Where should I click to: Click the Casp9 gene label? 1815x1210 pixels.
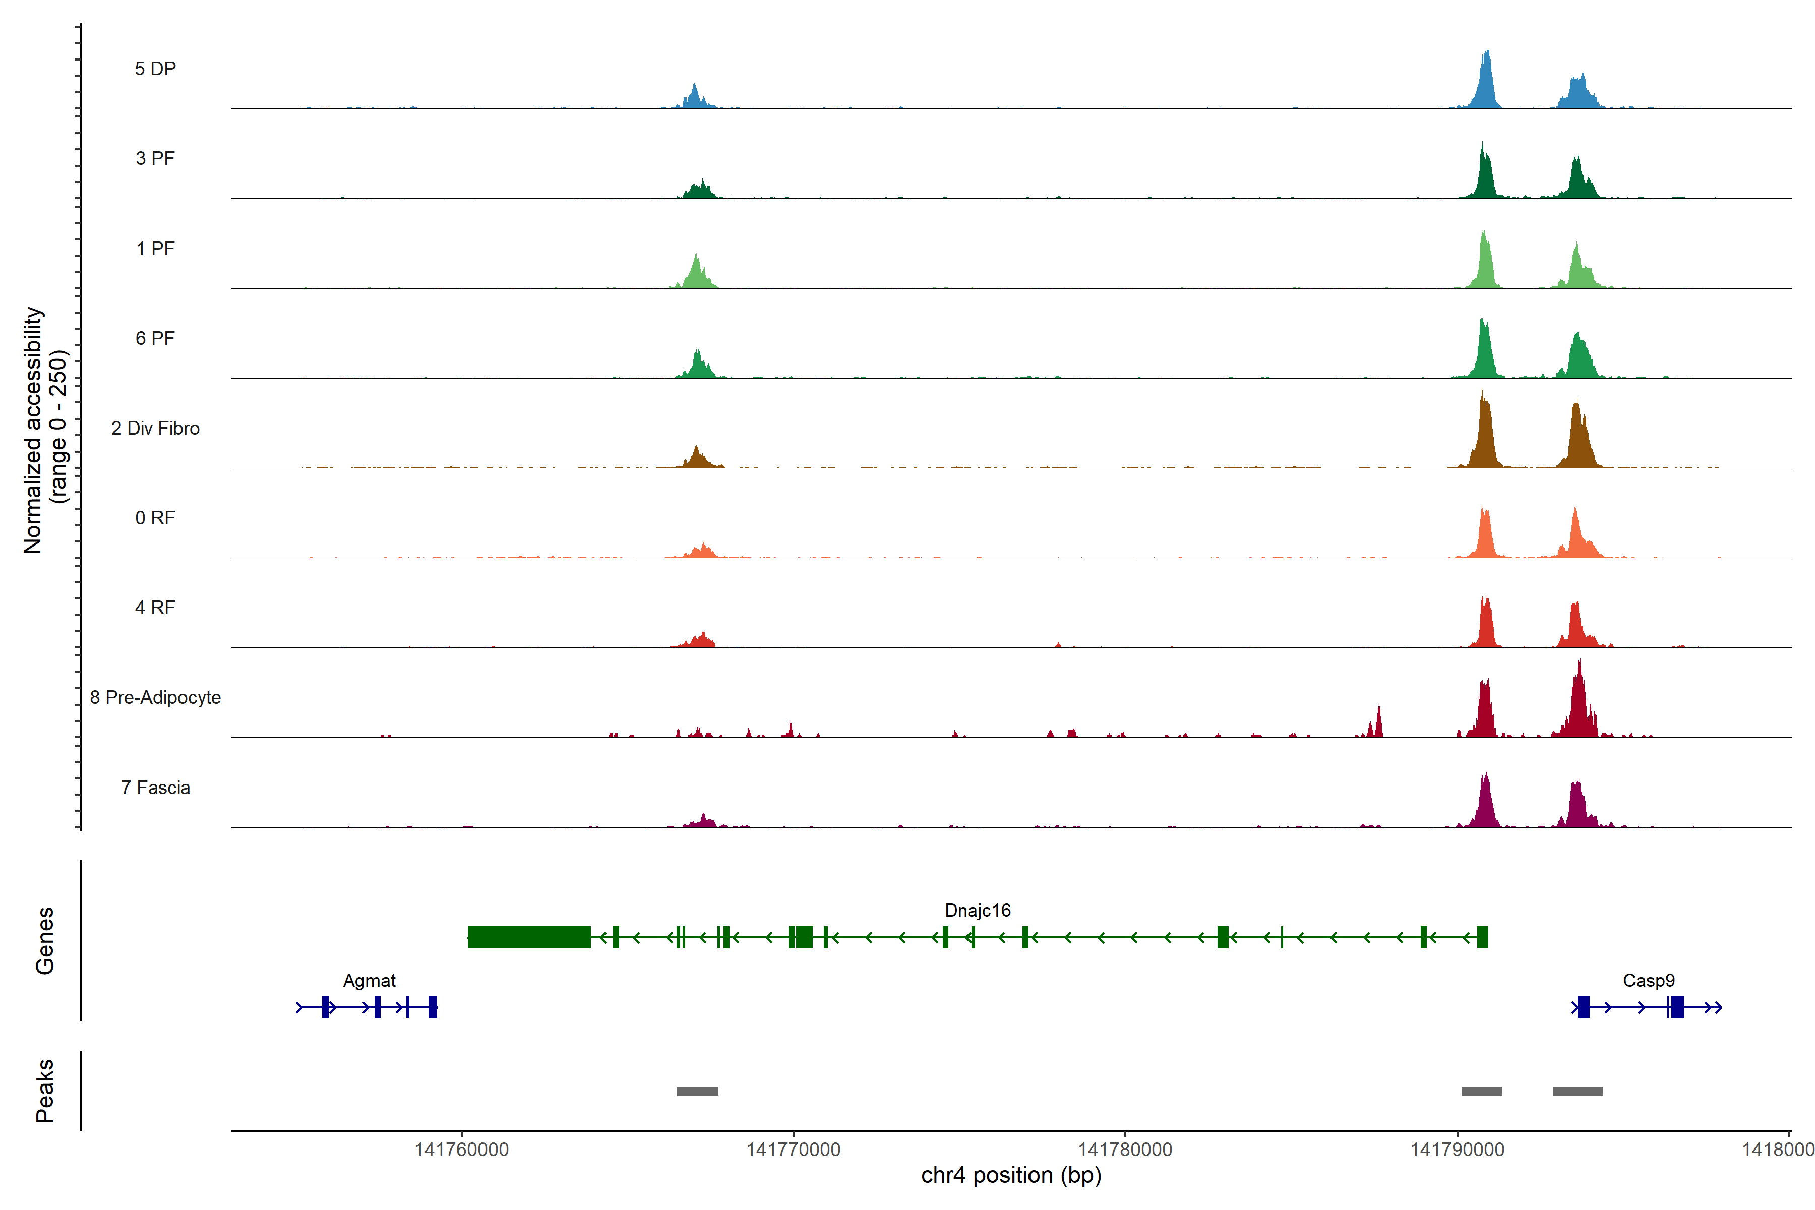tap(1648, 981)
